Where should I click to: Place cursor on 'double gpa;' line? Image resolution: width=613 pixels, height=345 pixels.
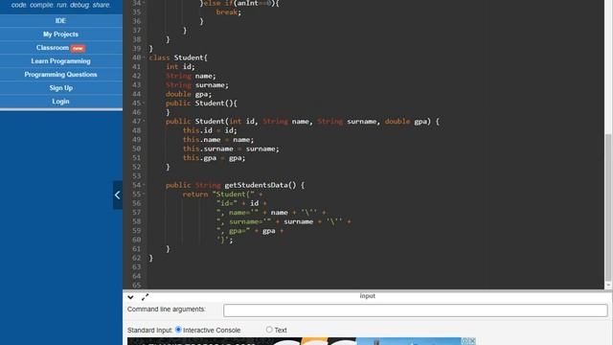pyautogui.click(x=189, y=94)
